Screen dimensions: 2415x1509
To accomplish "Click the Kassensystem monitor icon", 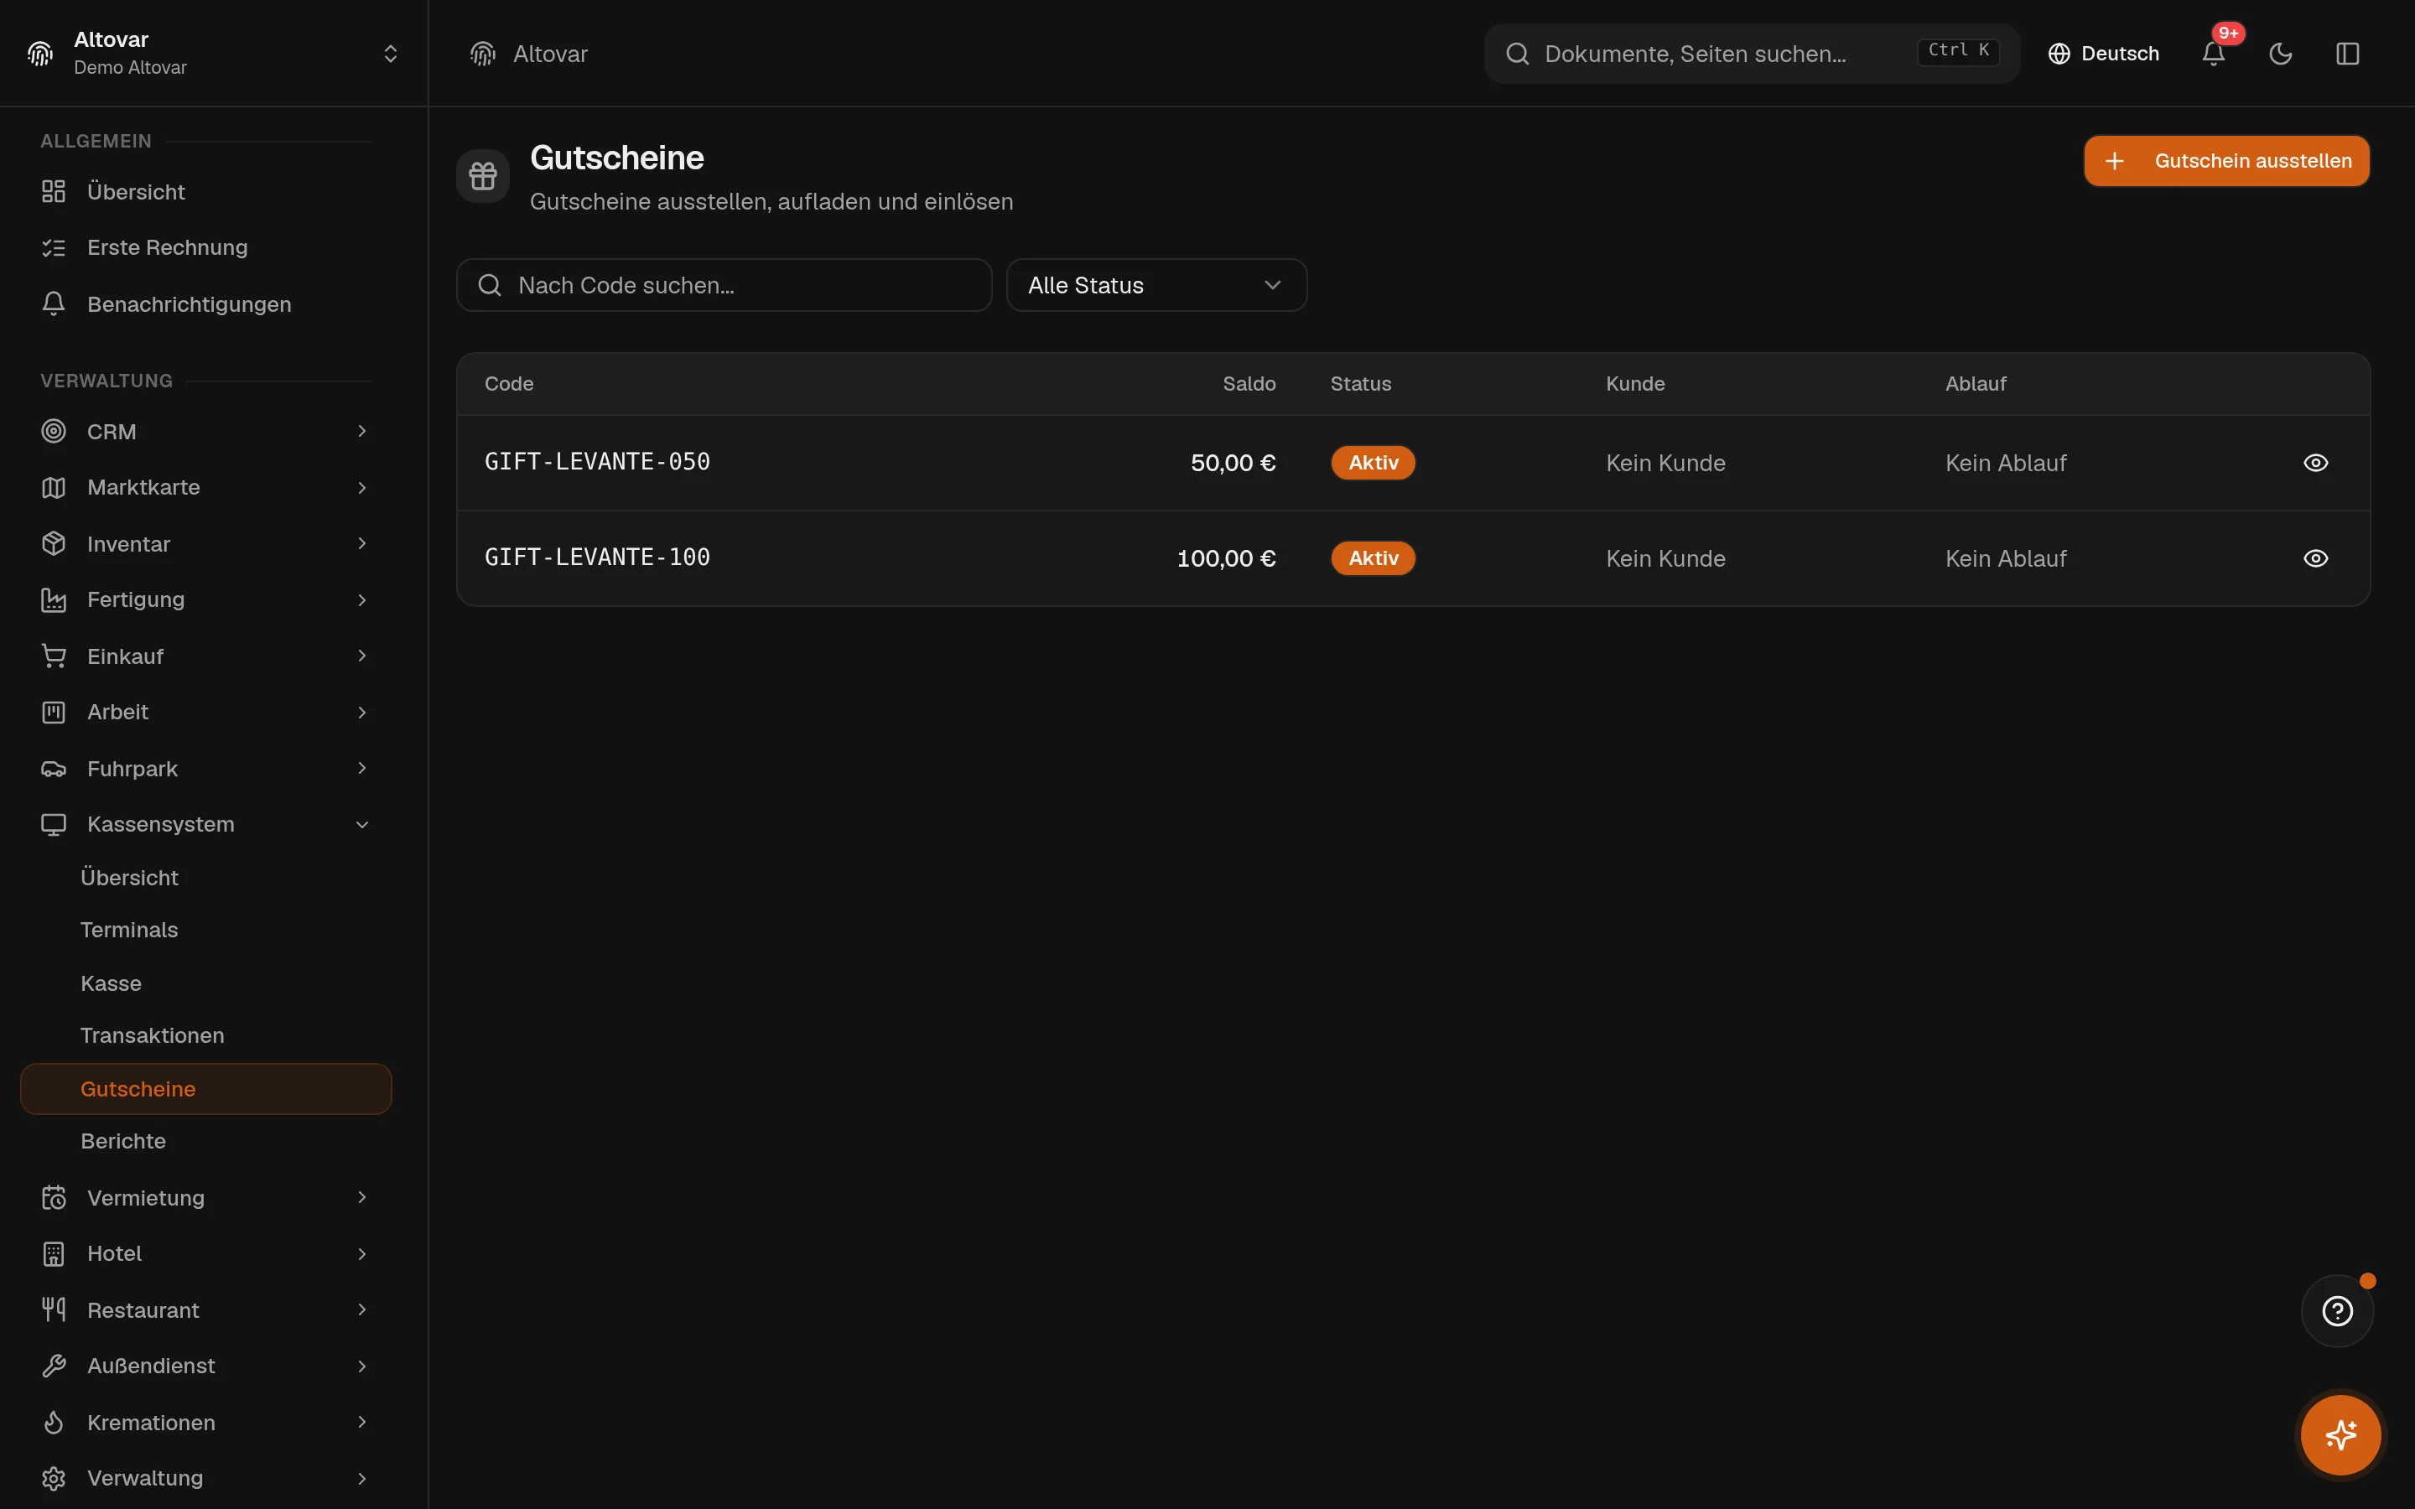I will (54, 824).
